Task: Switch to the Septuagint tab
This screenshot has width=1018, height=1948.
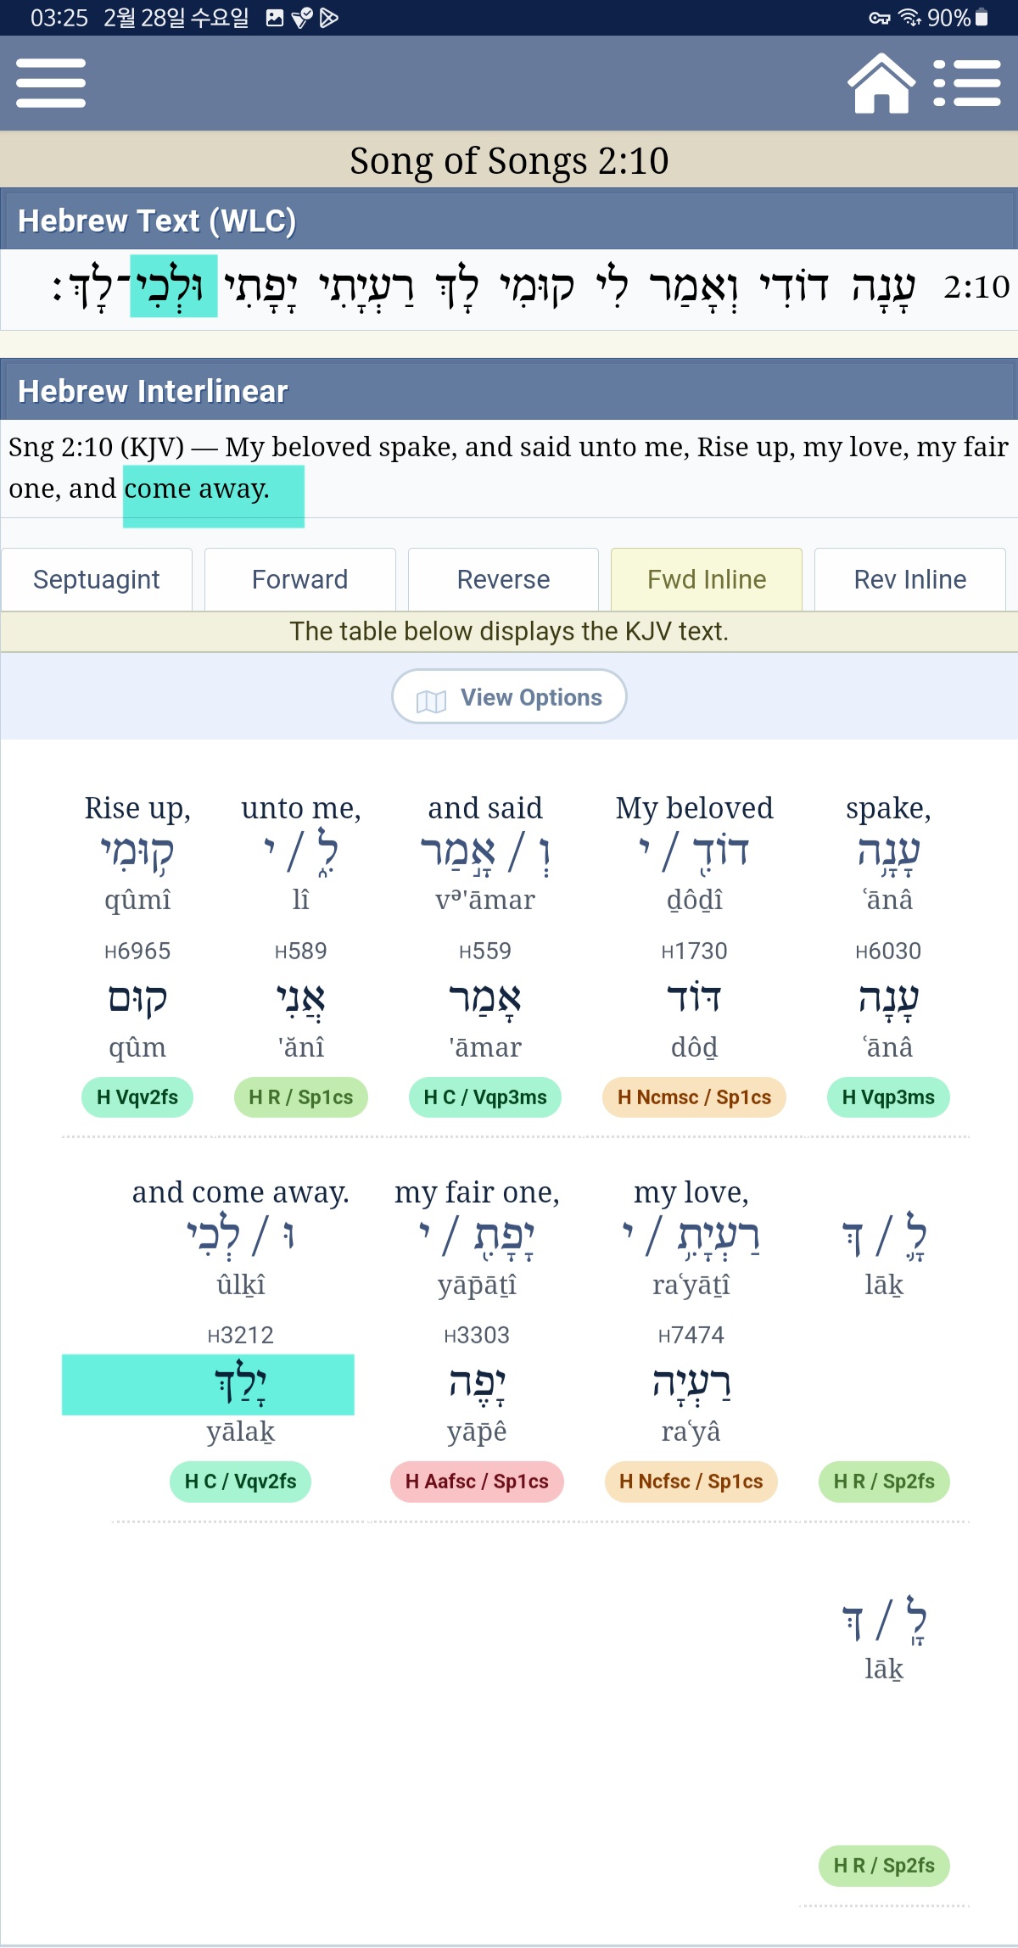Action: point(97,579)
